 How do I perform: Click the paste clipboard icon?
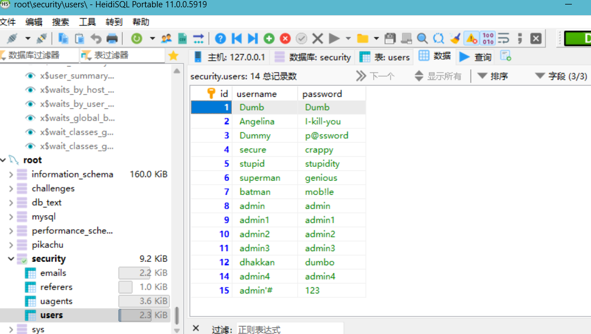click(x=79, y=38)
